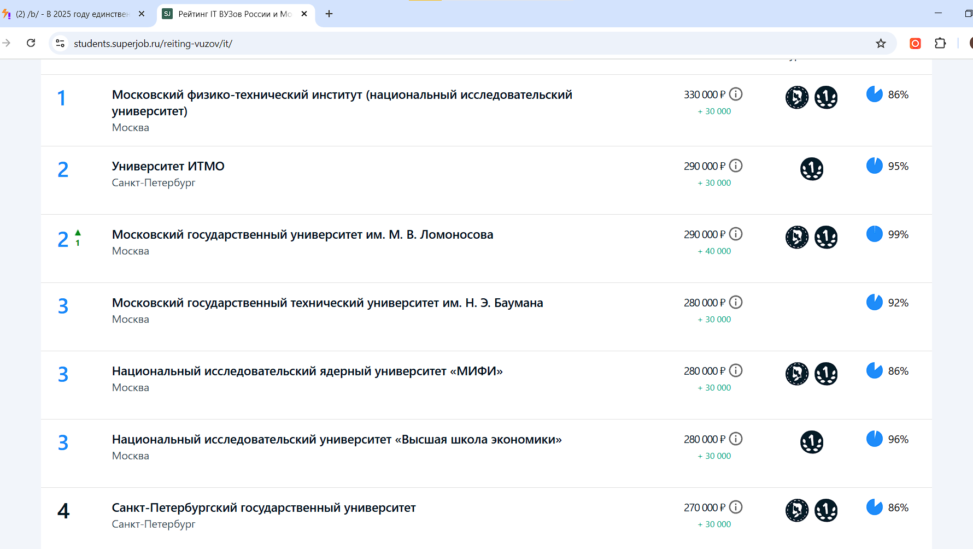Open salary info icon in Университет ИТМО row

[x=736, y=166]
